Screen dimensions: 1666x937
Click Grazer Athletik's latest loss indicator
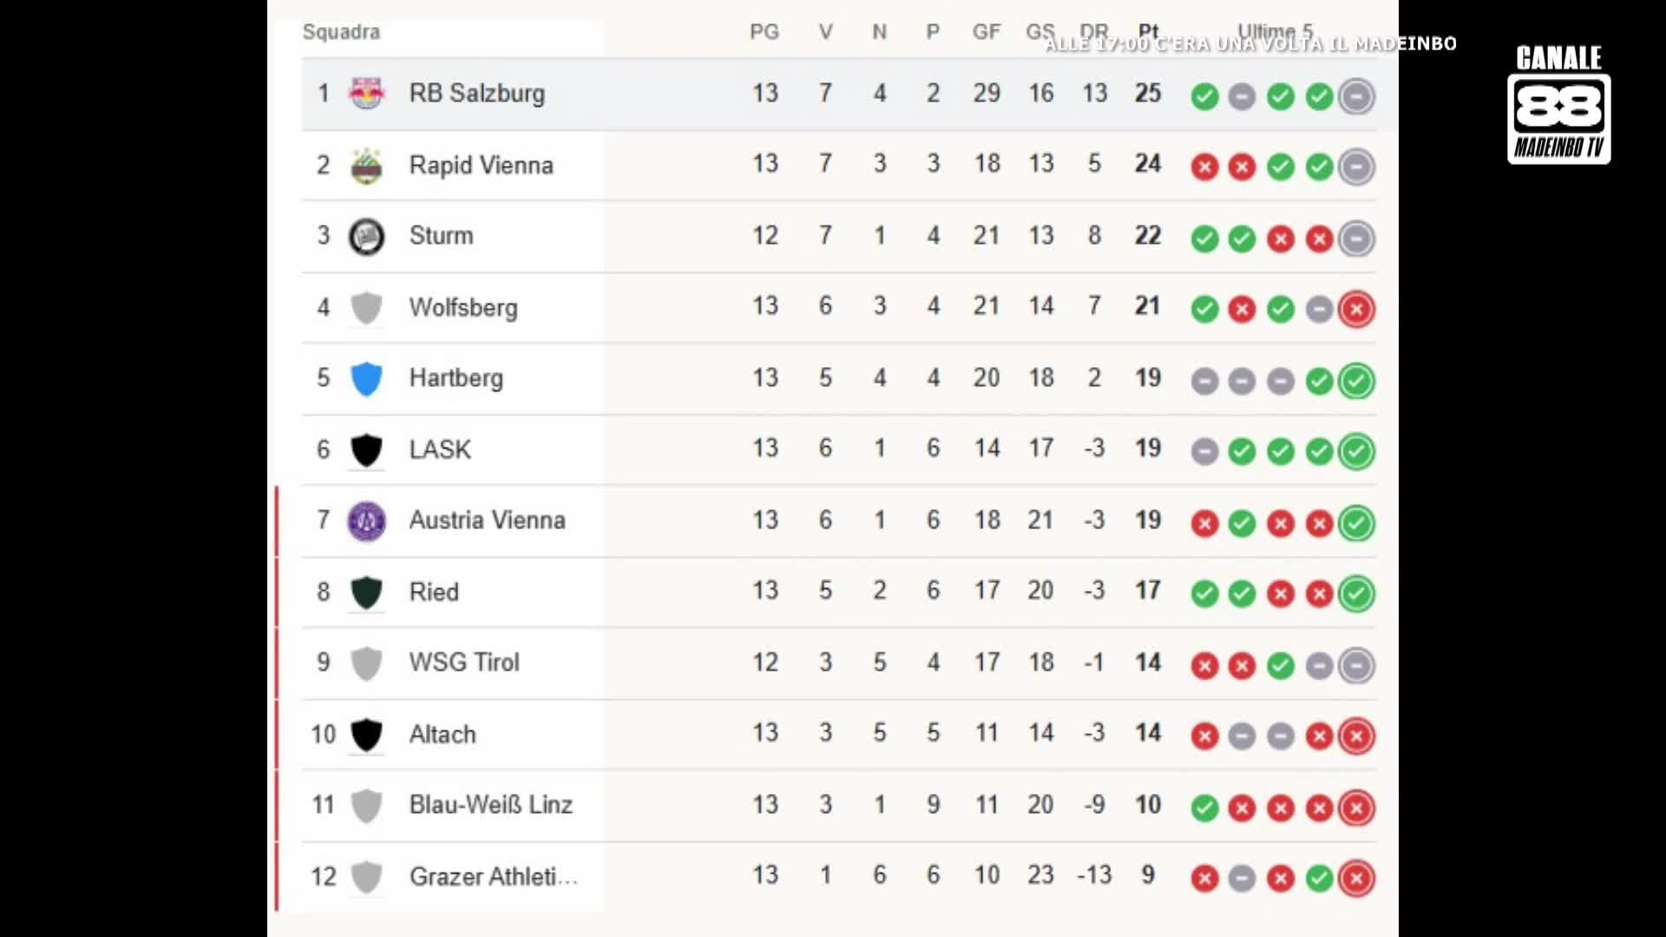pos(1356,878)
